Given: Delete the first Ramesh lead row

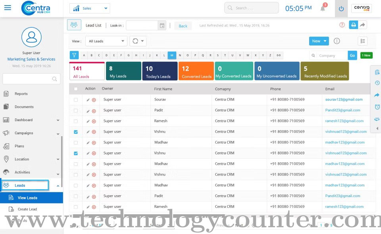Looking at the screenshot, I should pyautogui.click(x=94, y=121).
